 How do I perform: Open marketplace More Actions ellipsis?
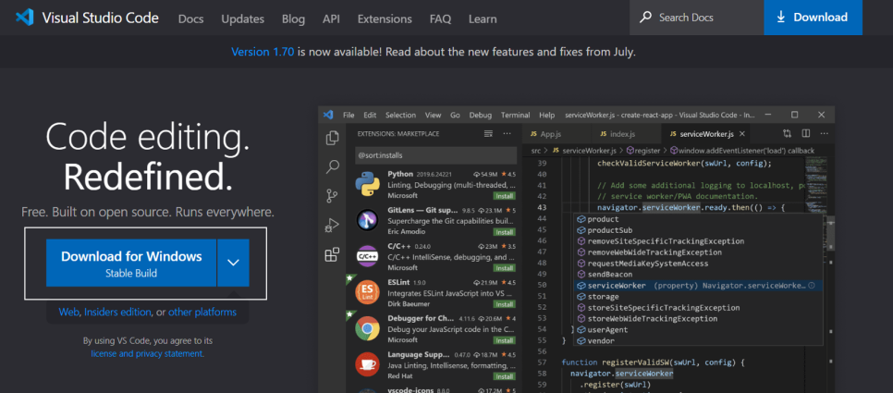click(507, 134)
